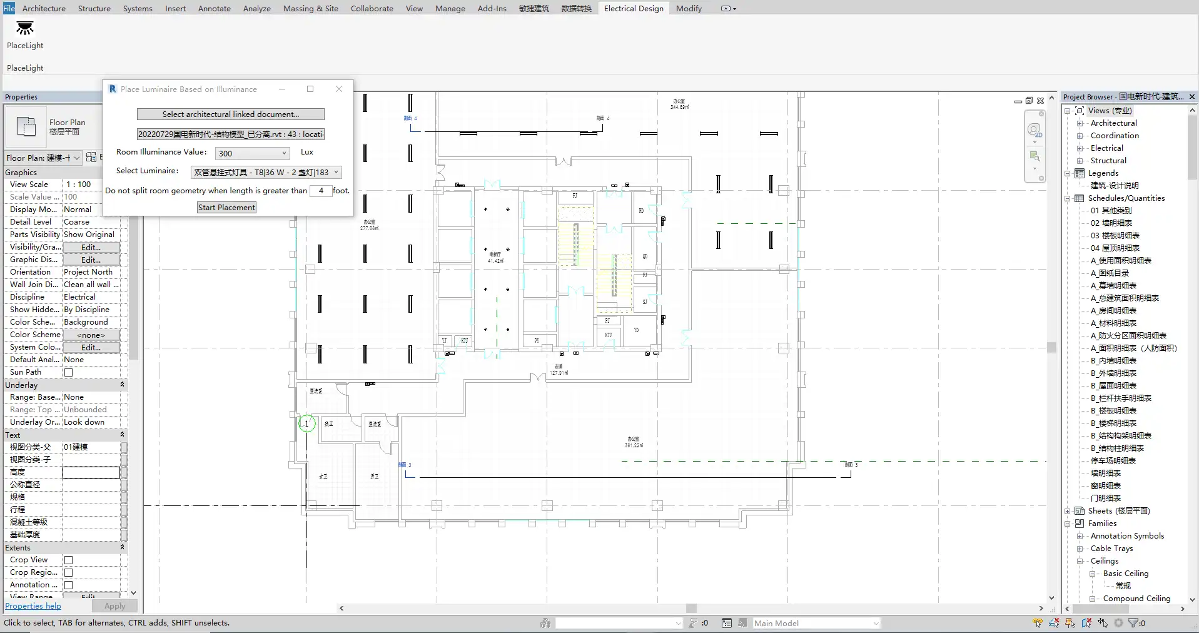Viewport: 1199px width, 633px height.
Task: Click Select architectural linked document button
Action: point(230,114)
